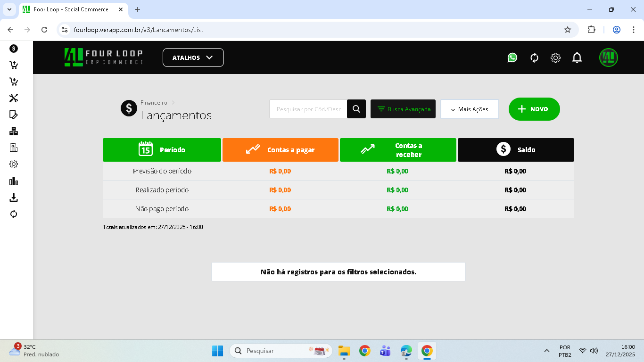Viewport: 644px width, 362px height.
Task: Expand the ATALHOS dropdown menu
Action: pyautogui.click(x=193, y=57)
